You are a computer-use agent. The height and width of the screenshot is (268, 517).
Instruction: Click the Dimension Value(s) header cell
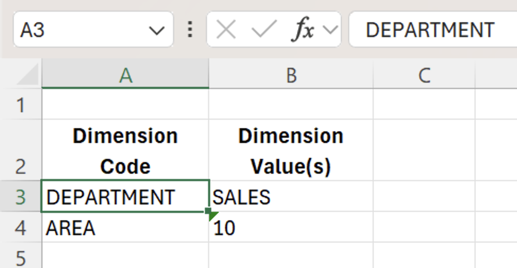click(x=291, y=151)
